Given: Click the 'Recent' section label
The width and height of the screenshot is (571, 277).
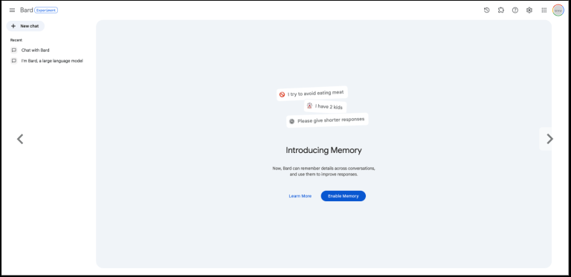Looking at the screenshot, I should click(x=16, y=40).
